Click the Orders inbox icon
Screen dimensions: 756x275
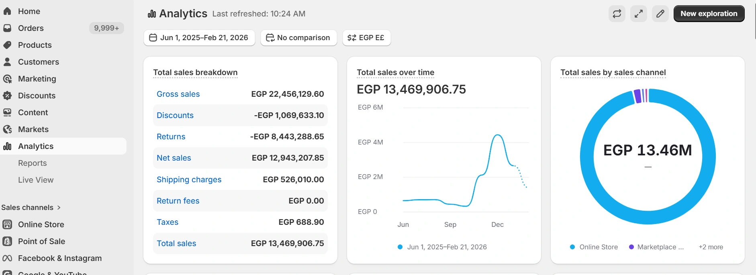pyautogui.click(x=7, y=28)
